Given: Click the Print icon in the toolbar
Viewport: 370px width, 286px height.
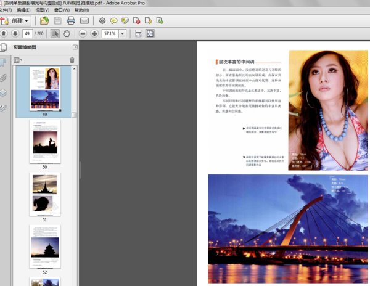Looking at the screenshot, I should coord(71,20).
